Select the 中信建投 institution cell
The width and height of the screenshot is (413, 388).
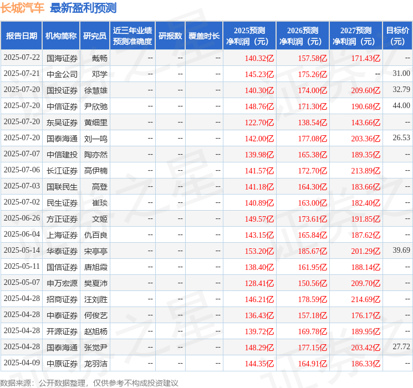click(62, 155)
